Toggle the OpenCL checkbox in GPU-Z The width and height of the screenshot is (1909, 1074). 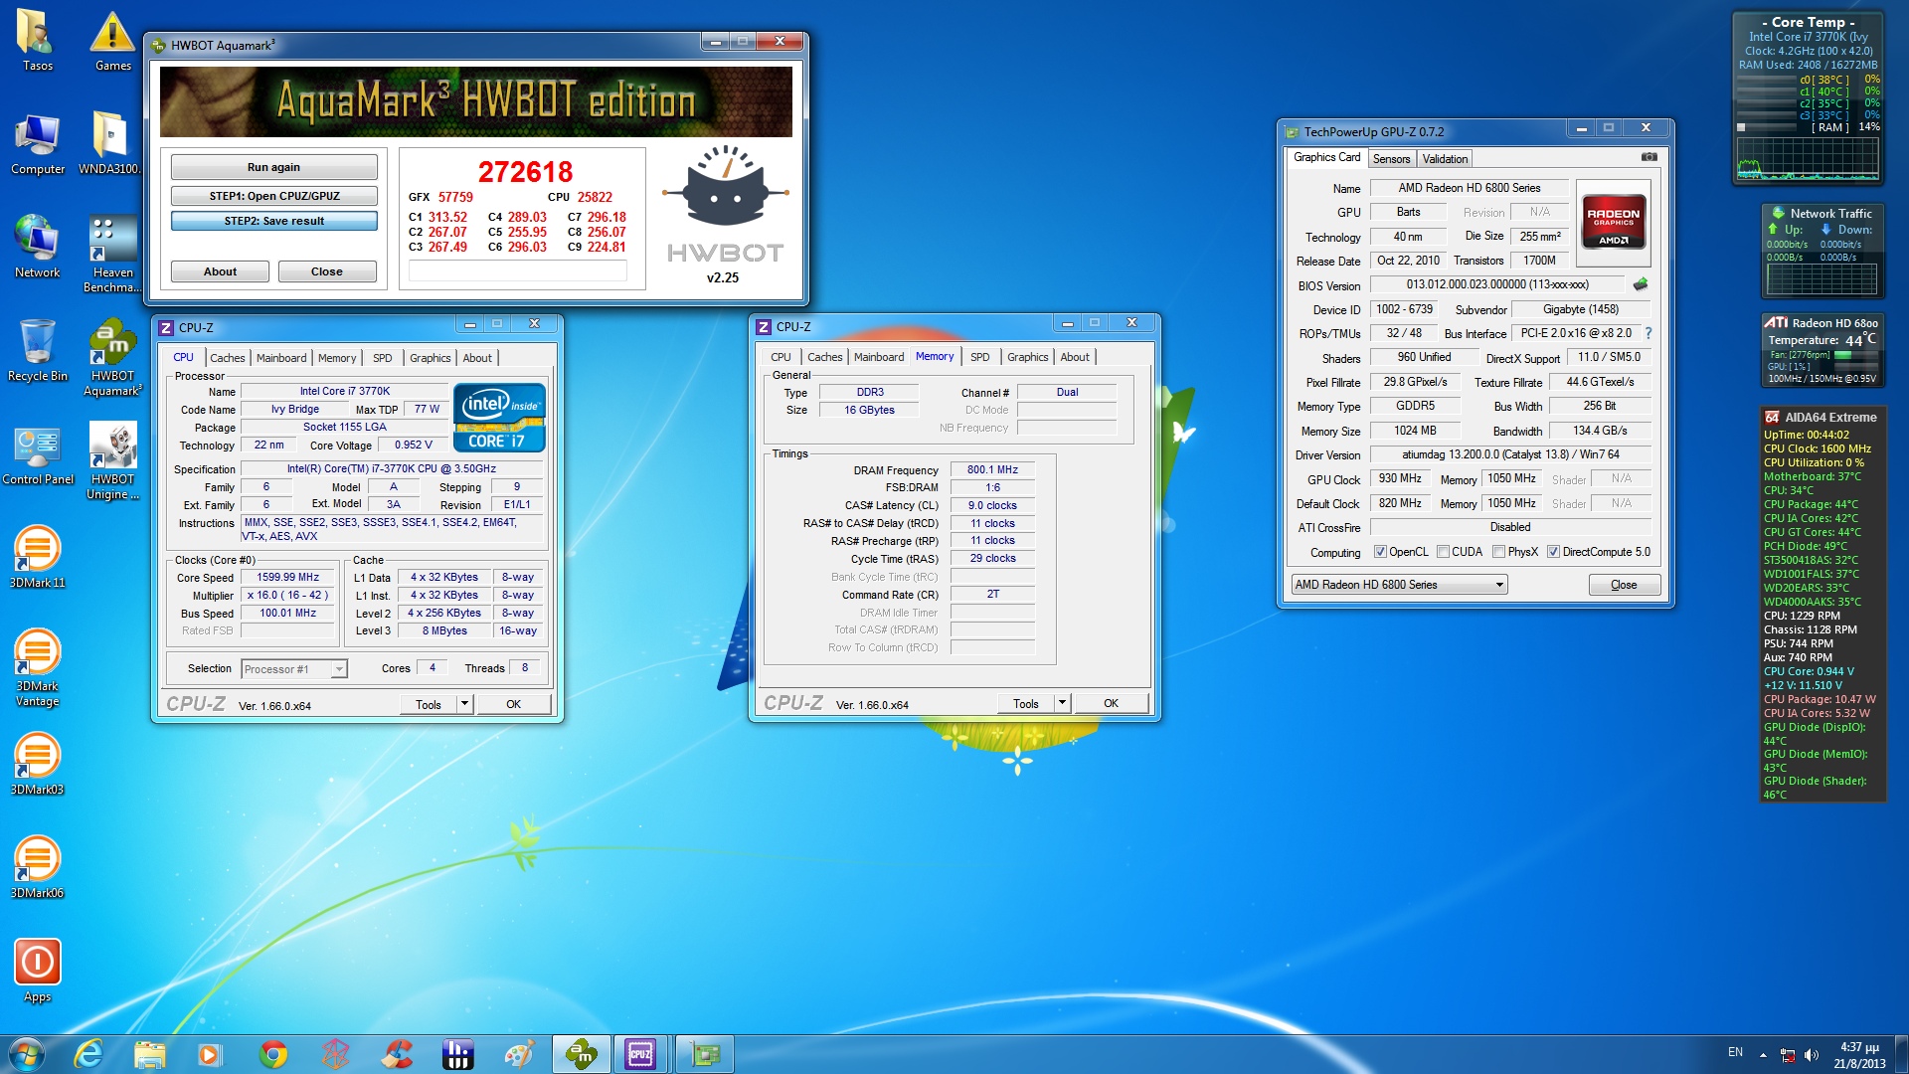pyautogui.click(x=1380, y=552)
